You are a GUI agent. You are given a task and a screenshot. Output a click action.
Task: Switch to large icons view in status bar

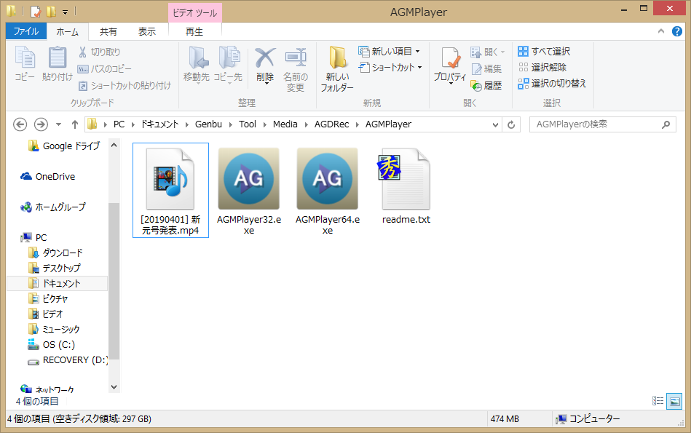pos(674,401)
